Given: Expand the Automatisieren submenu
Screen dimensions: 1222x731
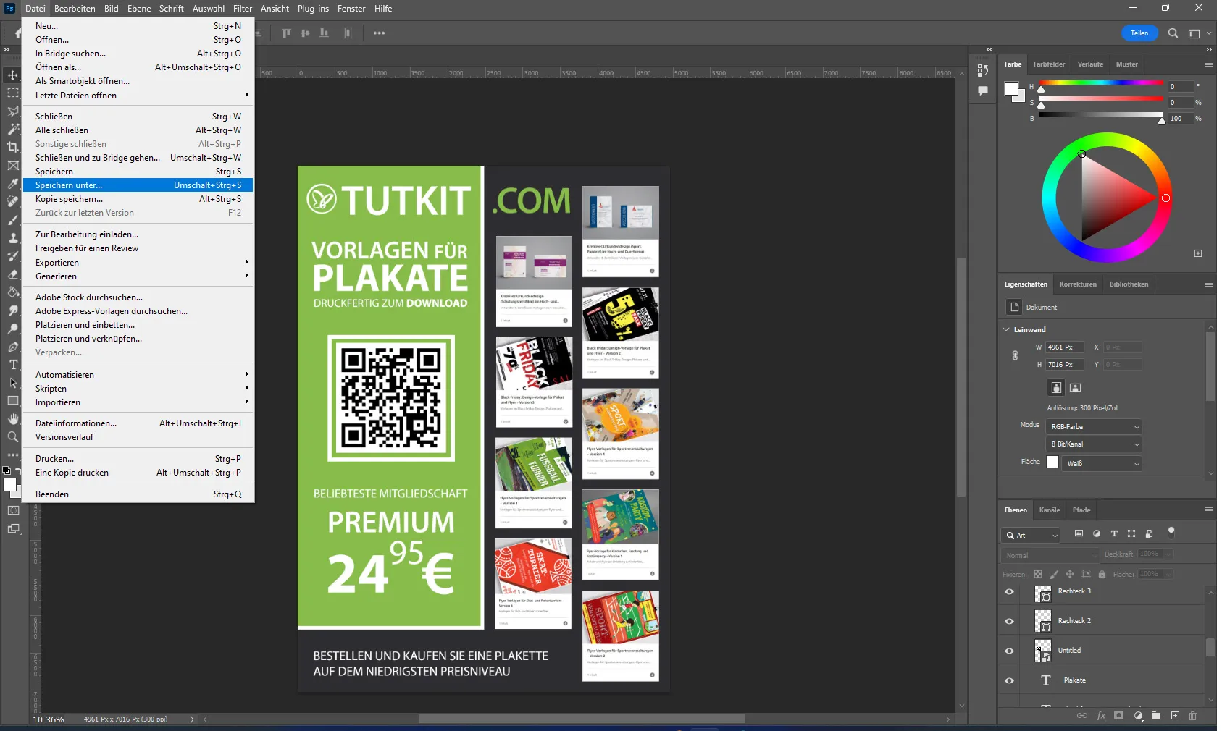Looking at the screenshot, I should [138, 375].
